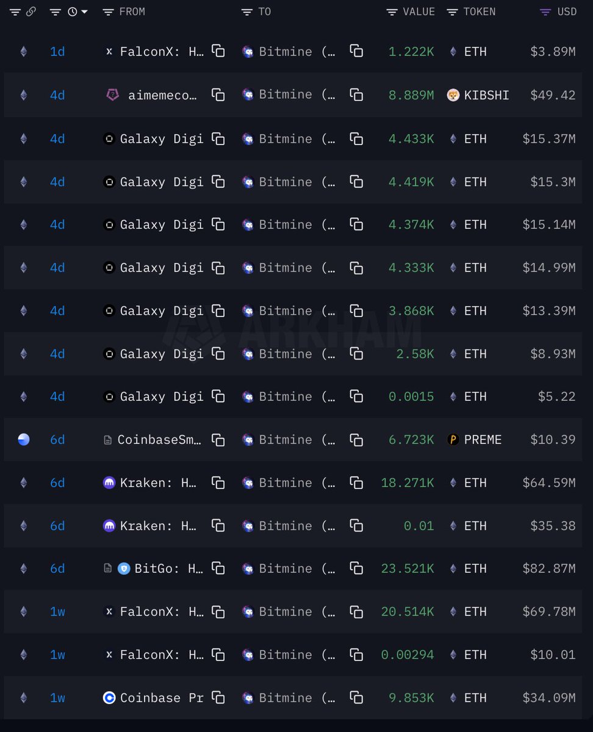
Task: Copy the BitGo sender address
Action: pos(218,569)
